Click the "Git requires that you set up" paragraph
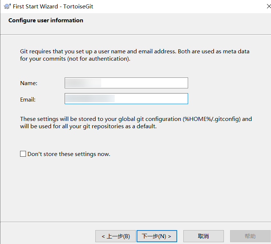The image size is (271, 244). pyautogui.click(x=135, y=55)
